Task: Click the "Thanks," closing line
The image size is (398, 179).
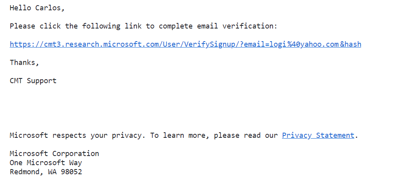Action: pyautogui.click(x=24, y=63)
